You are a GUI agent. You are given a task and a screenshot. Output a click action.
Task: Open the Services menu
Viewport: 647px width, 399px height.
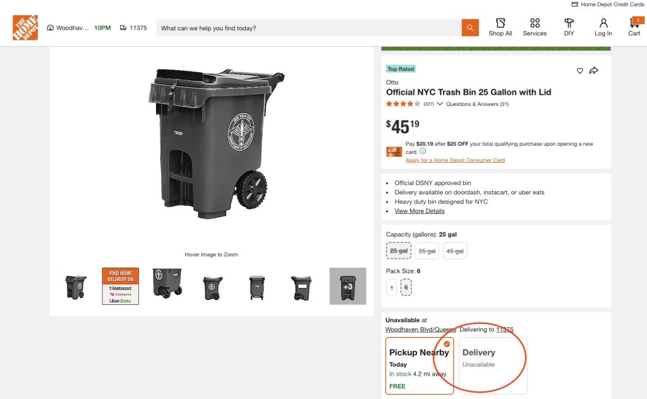coord(535,27)
